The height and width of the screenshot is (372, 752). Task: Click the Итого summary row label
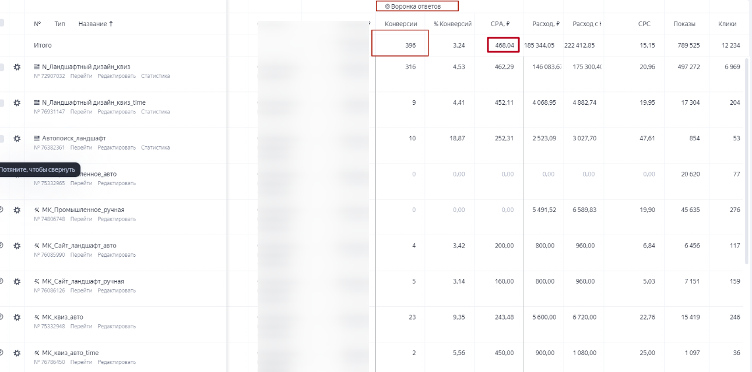(43, 45)
